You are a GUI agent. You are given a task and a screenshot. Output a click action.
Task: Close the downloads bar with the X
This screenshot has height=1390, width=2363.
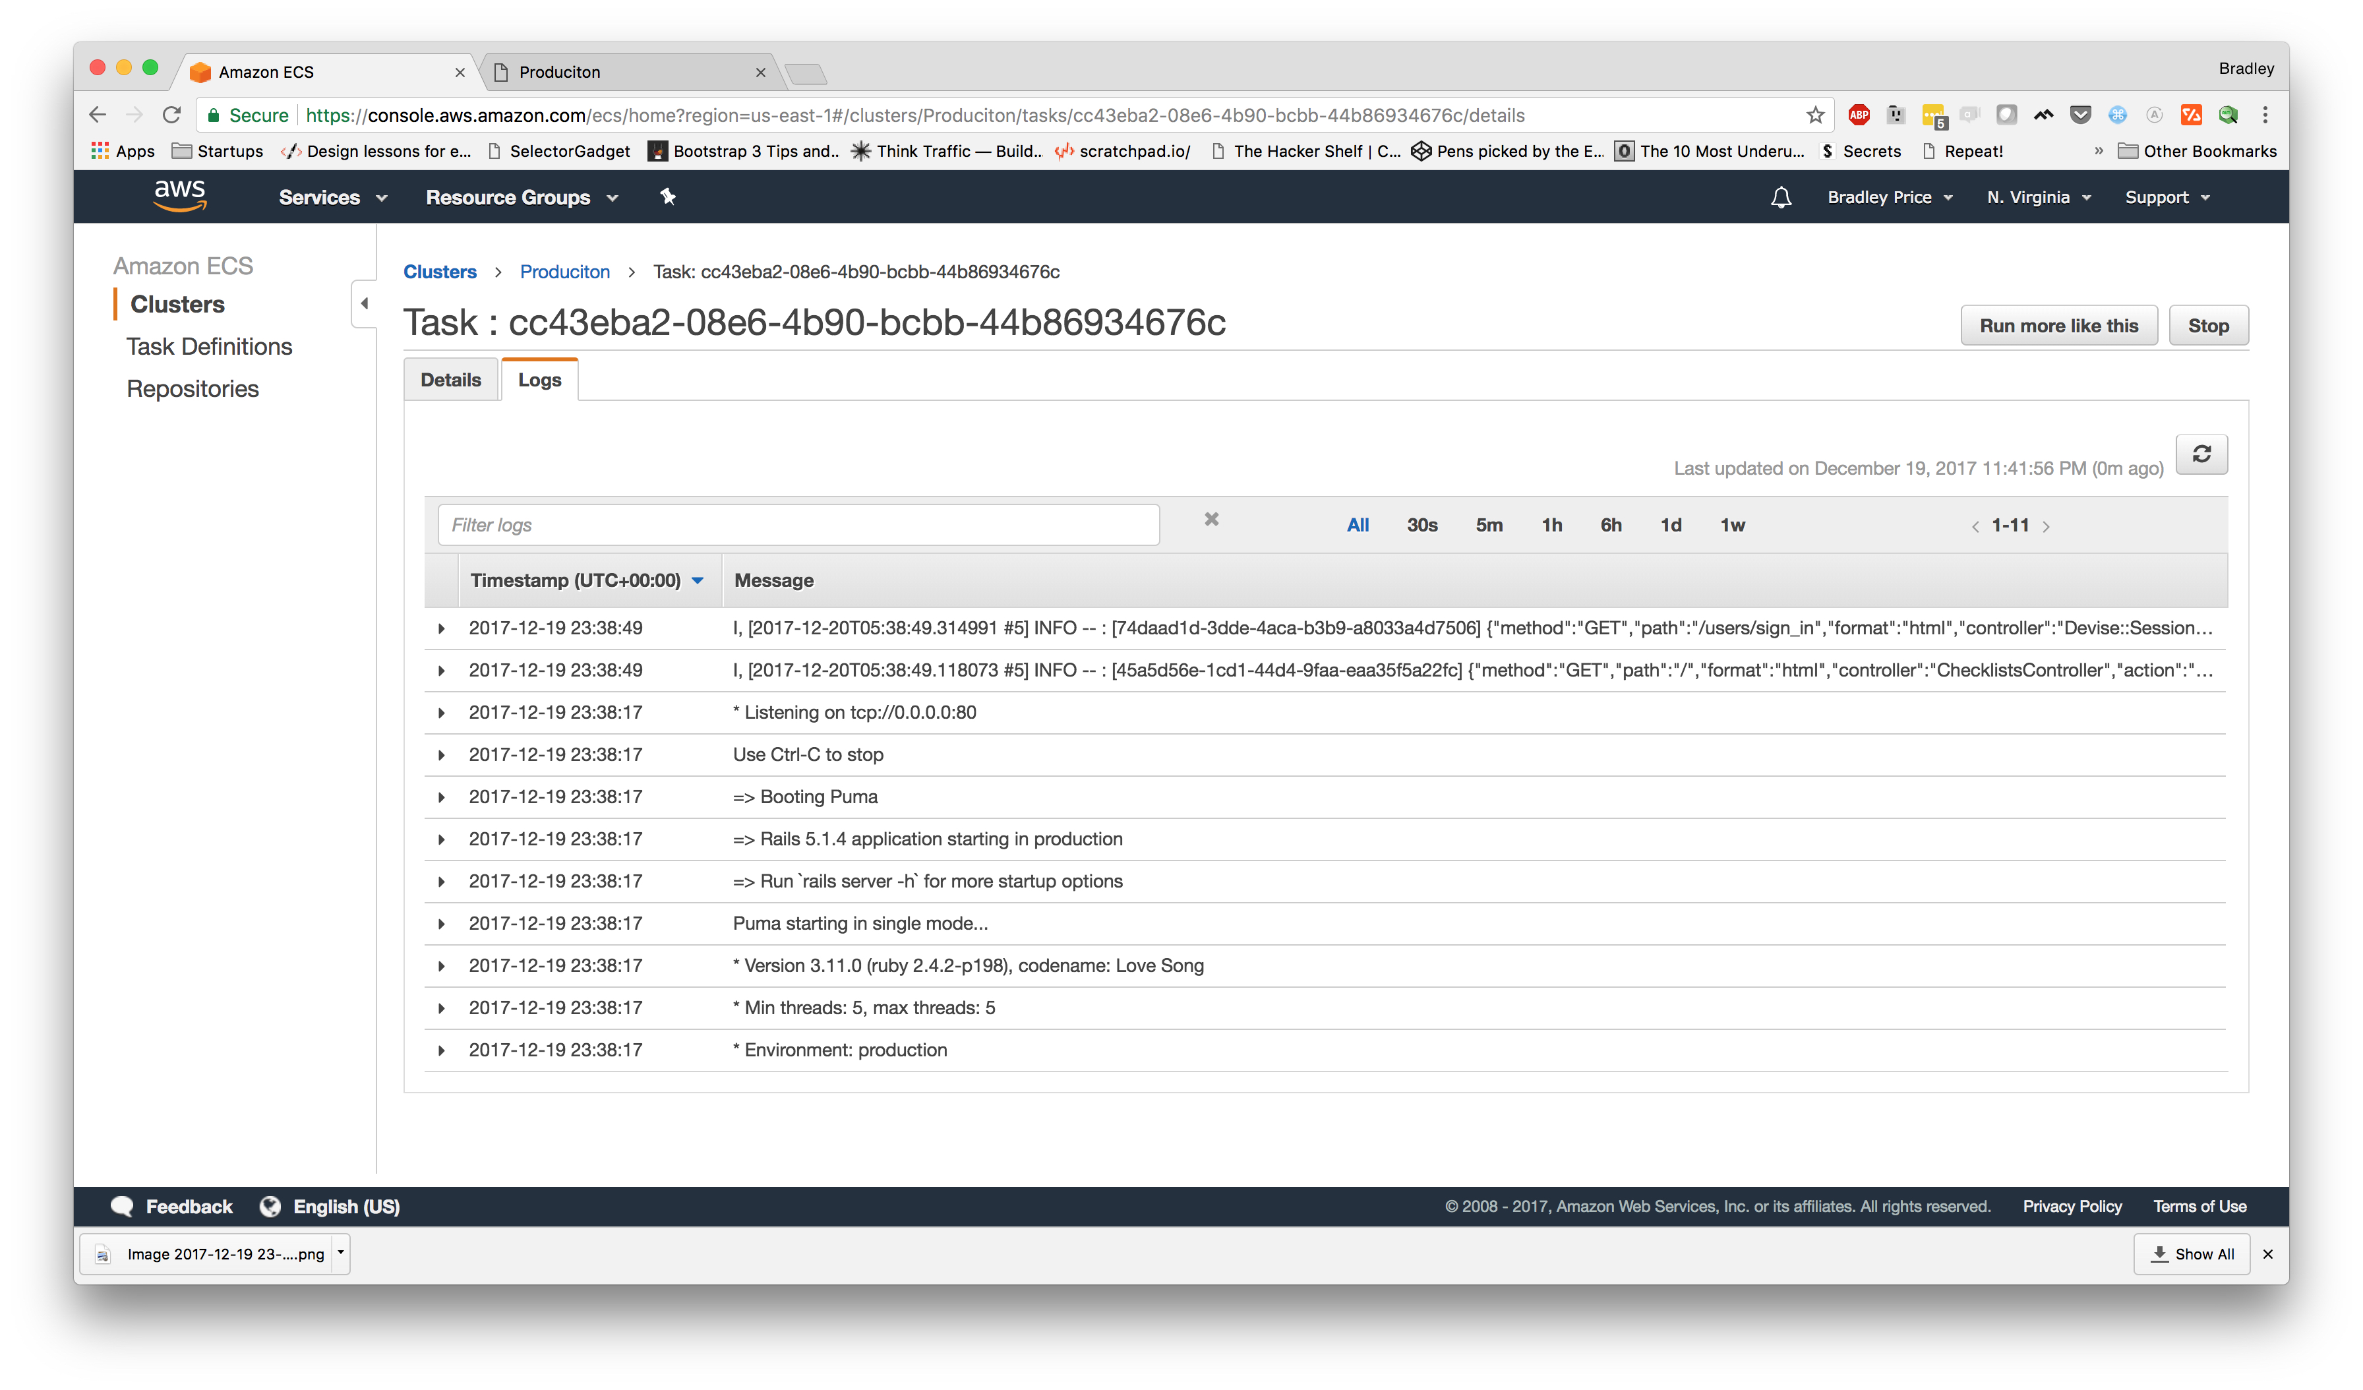click(2267, 1254)
